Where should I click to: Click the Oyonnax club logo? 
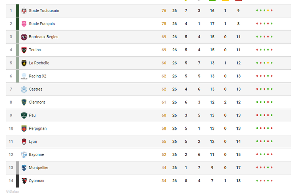(24, 181)
